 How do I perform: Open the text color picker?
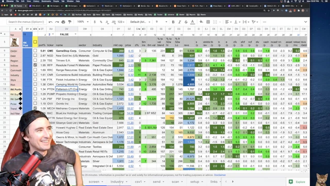coord(192,22)
